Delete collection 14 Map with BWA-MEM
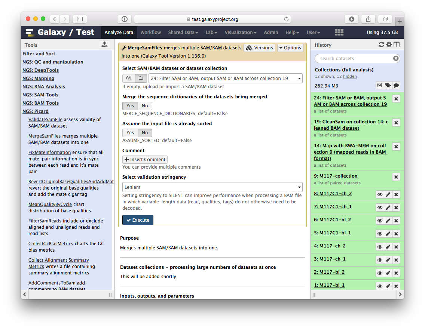Screen dimensions: 425x329 pos(396,147)
